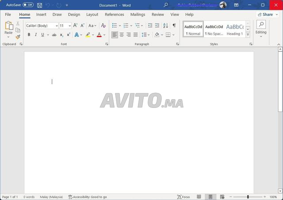Click the Save icon in title bar
This screenshot has height=200, width=283.
click(39, 5)
